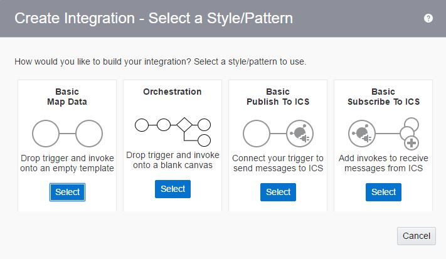The width and height of the screenshot is (446, 259).
Task: Click 'Drop trigger and invoke onto a blank canvas'
Action: click(x=173, y=160)
